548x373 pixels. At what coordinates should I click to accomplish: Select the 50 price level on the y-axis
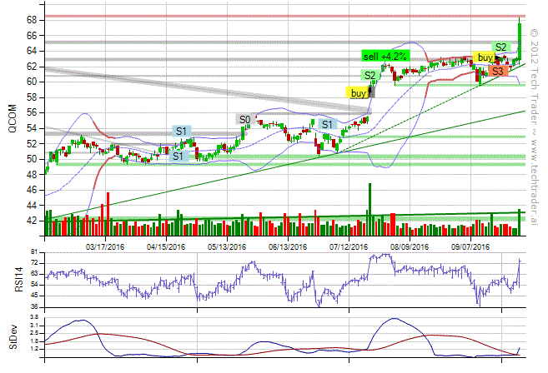[x=29, y=159]
